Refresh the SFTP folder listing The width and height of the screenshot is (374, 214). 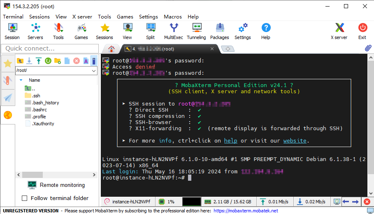coord(48,61)
